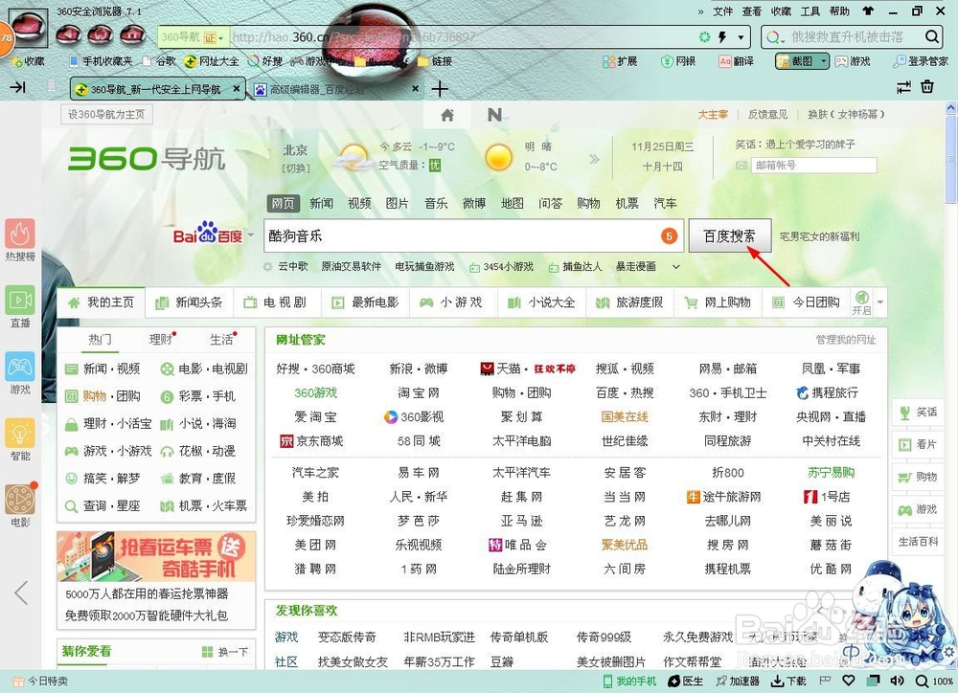The width and height of the screenshot is (958, 693).
Task: Mute browser sound with the speaker icon
Action: click(x=898, y=681)
